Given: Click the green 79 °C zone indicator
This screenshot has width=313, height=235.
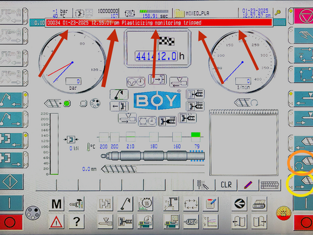Looking at the screenshot, I should coord(196,134).
